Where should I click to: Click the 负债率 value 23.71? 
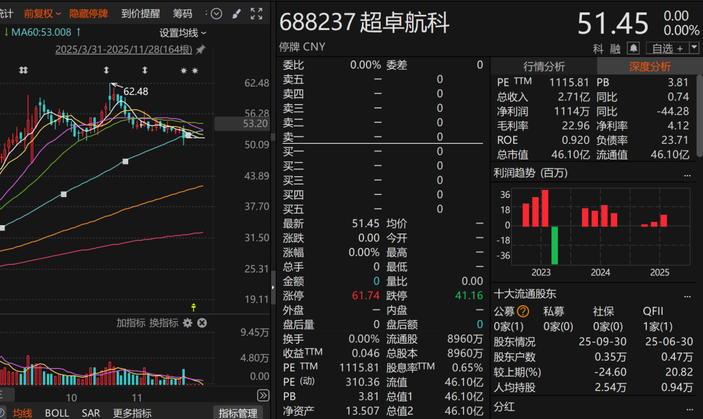pyautogui.click(x=674, y=141)
